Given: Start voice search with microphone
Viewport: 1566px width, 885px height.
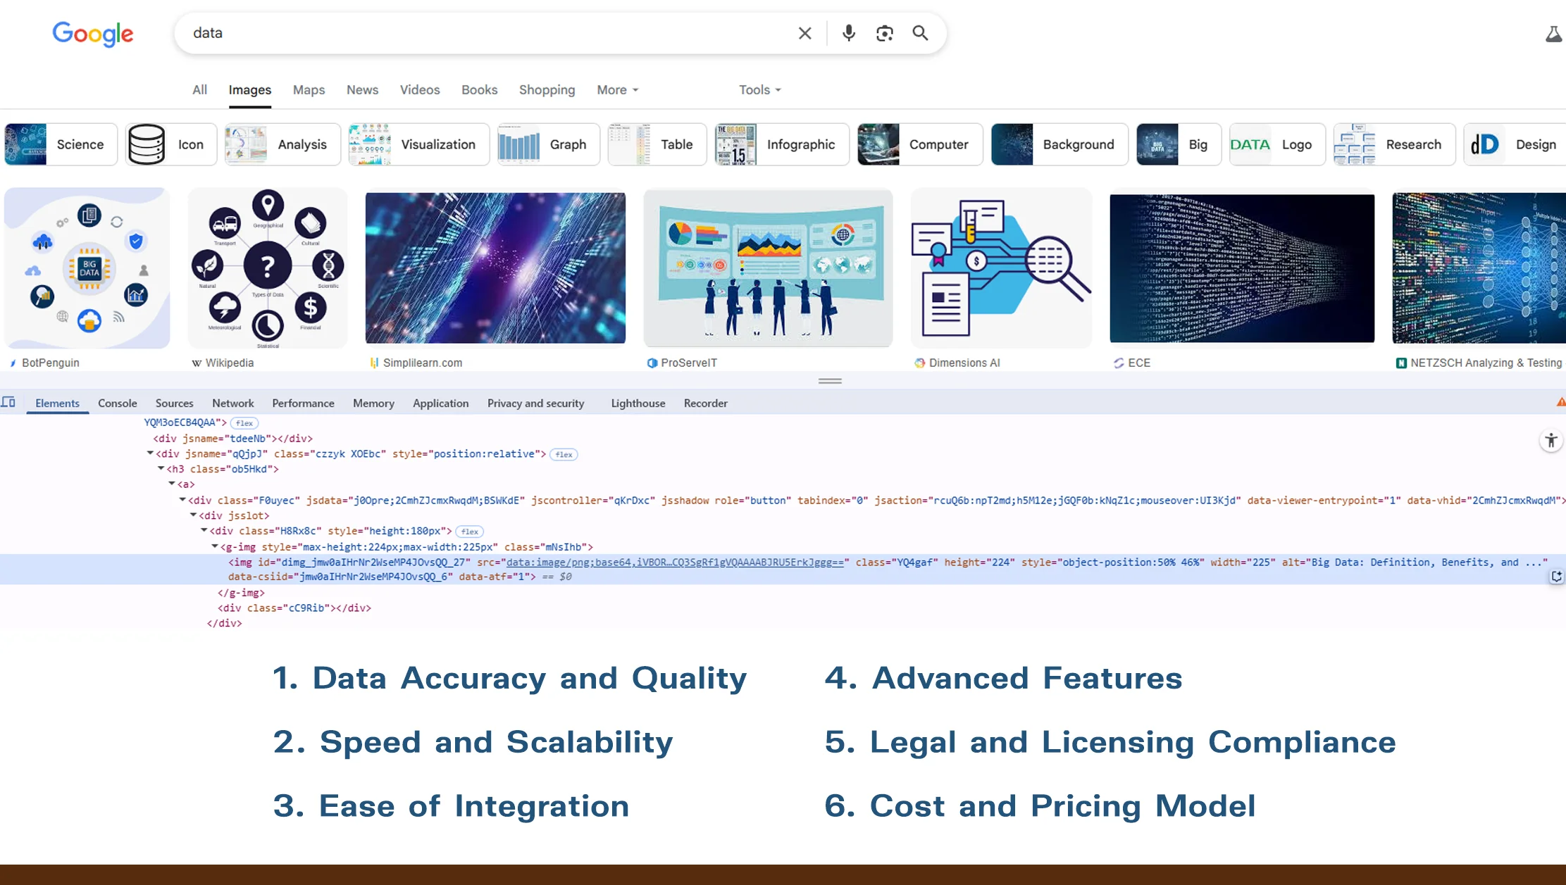Looking at the screenshot, I should pos(849,33).
